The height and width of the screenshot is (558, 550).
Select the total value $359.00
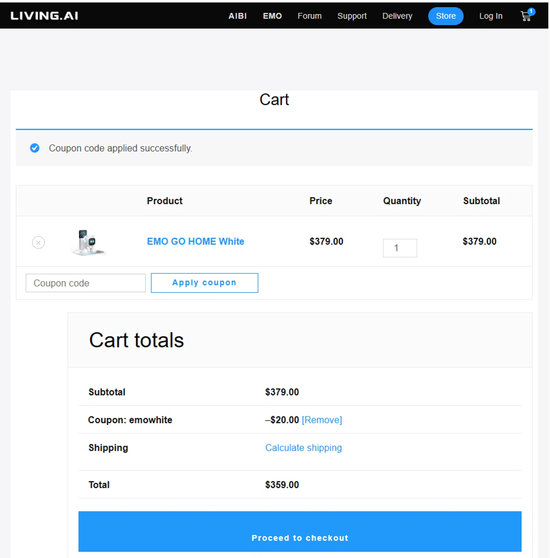pos(282,485)
